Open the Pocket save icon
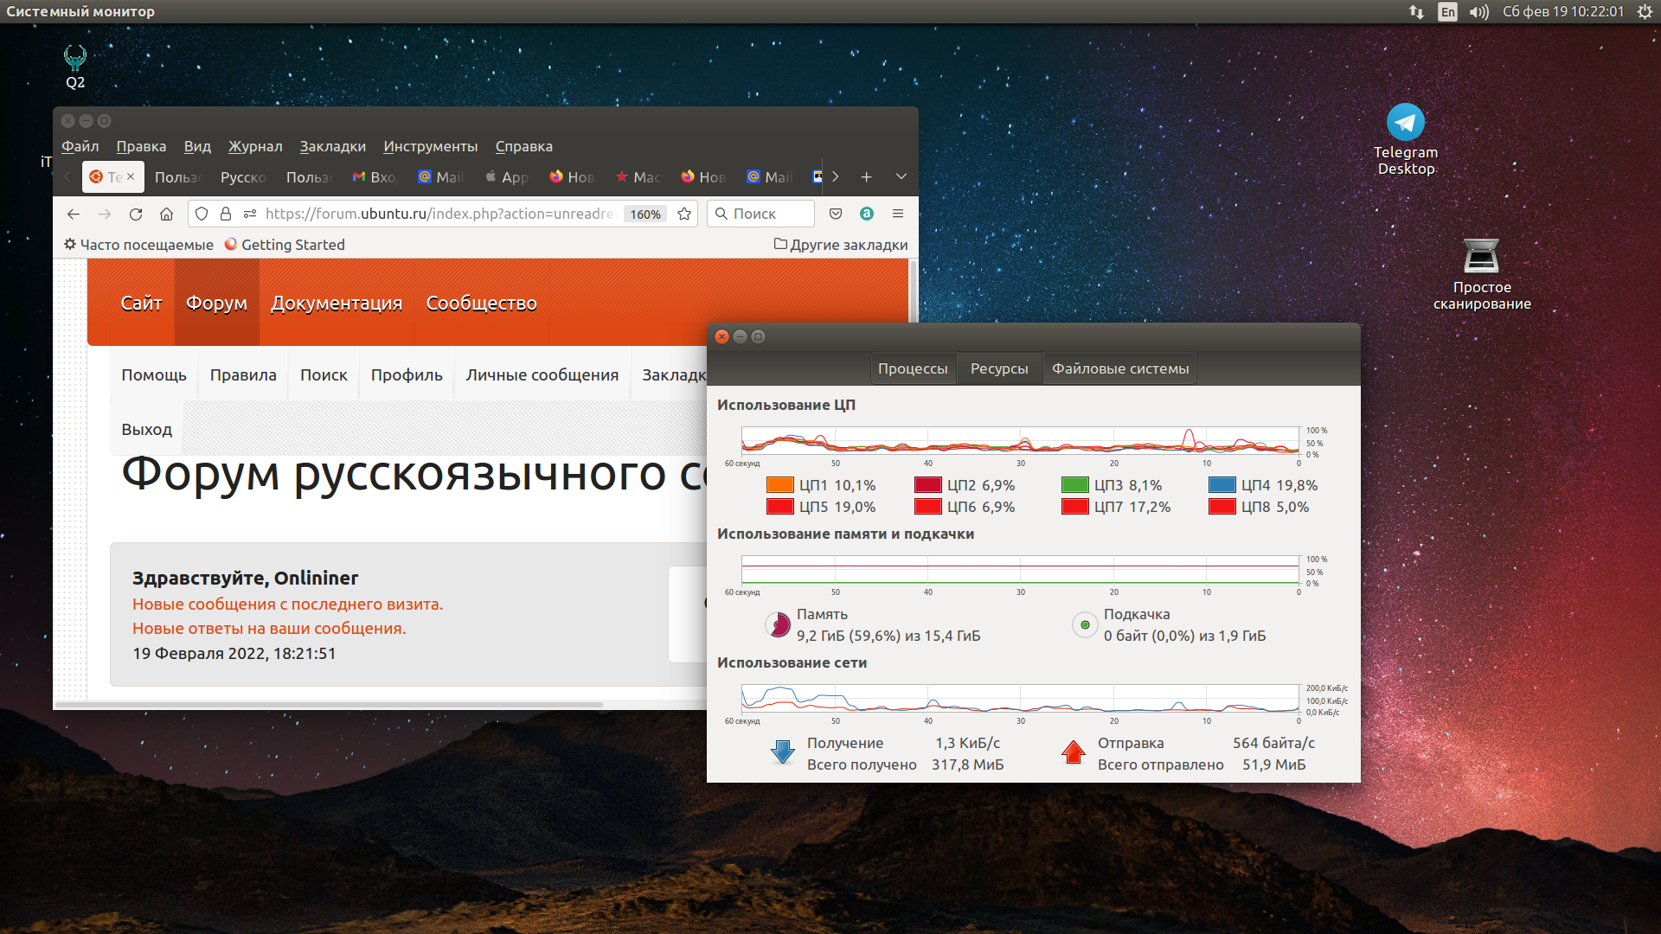This screenshot has height=934, width=1661. coord(836,214)
